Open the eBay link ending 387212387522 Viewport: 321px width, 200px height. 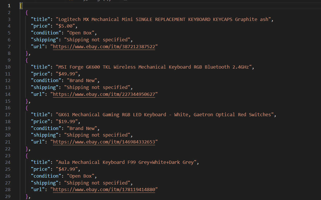[x=104, y=47]
